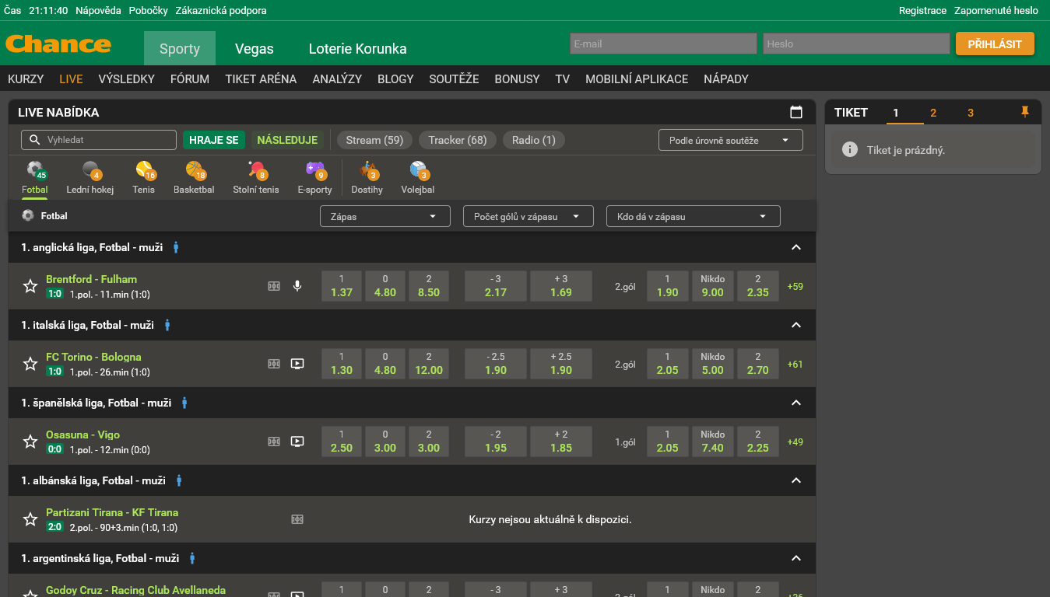Open match tracker for FC Torino - Bologna
Viewport: 1050px width, 597px height.
coord(274,364)
